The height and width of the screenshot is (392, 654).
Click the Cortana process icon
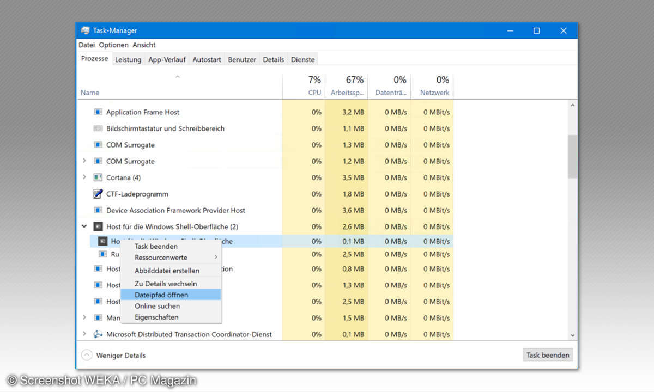[98, 177]
